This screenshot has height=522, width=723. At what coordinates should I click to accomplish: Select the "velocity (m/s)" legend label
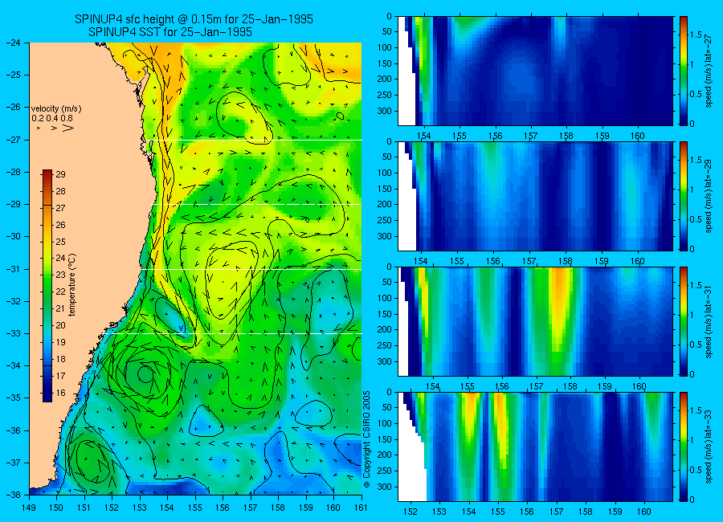point(56,109)
